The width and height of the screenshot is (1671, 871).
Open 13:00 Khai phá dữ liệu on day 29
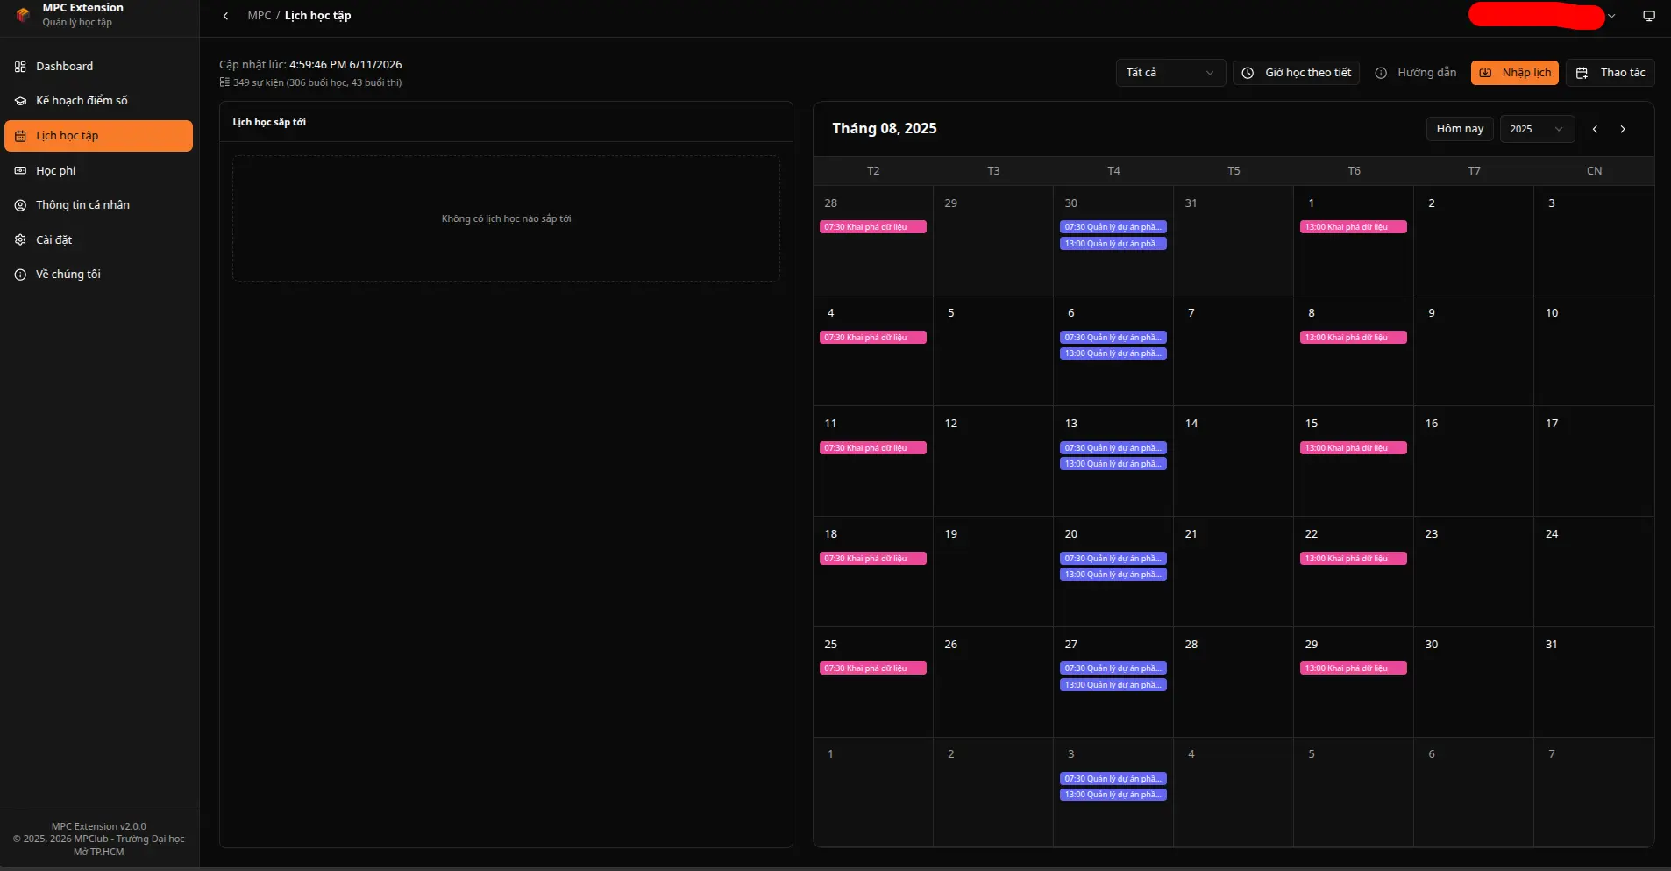[1353, 668]
